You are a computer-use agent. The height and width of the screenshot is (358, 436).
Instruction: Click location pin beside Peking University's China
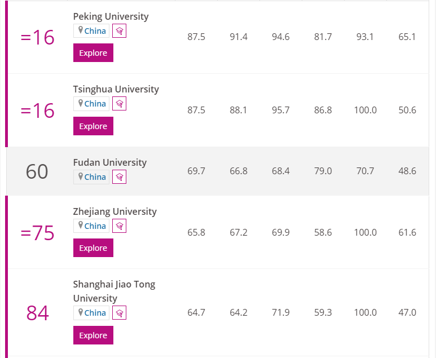click(x=80, y=30)
